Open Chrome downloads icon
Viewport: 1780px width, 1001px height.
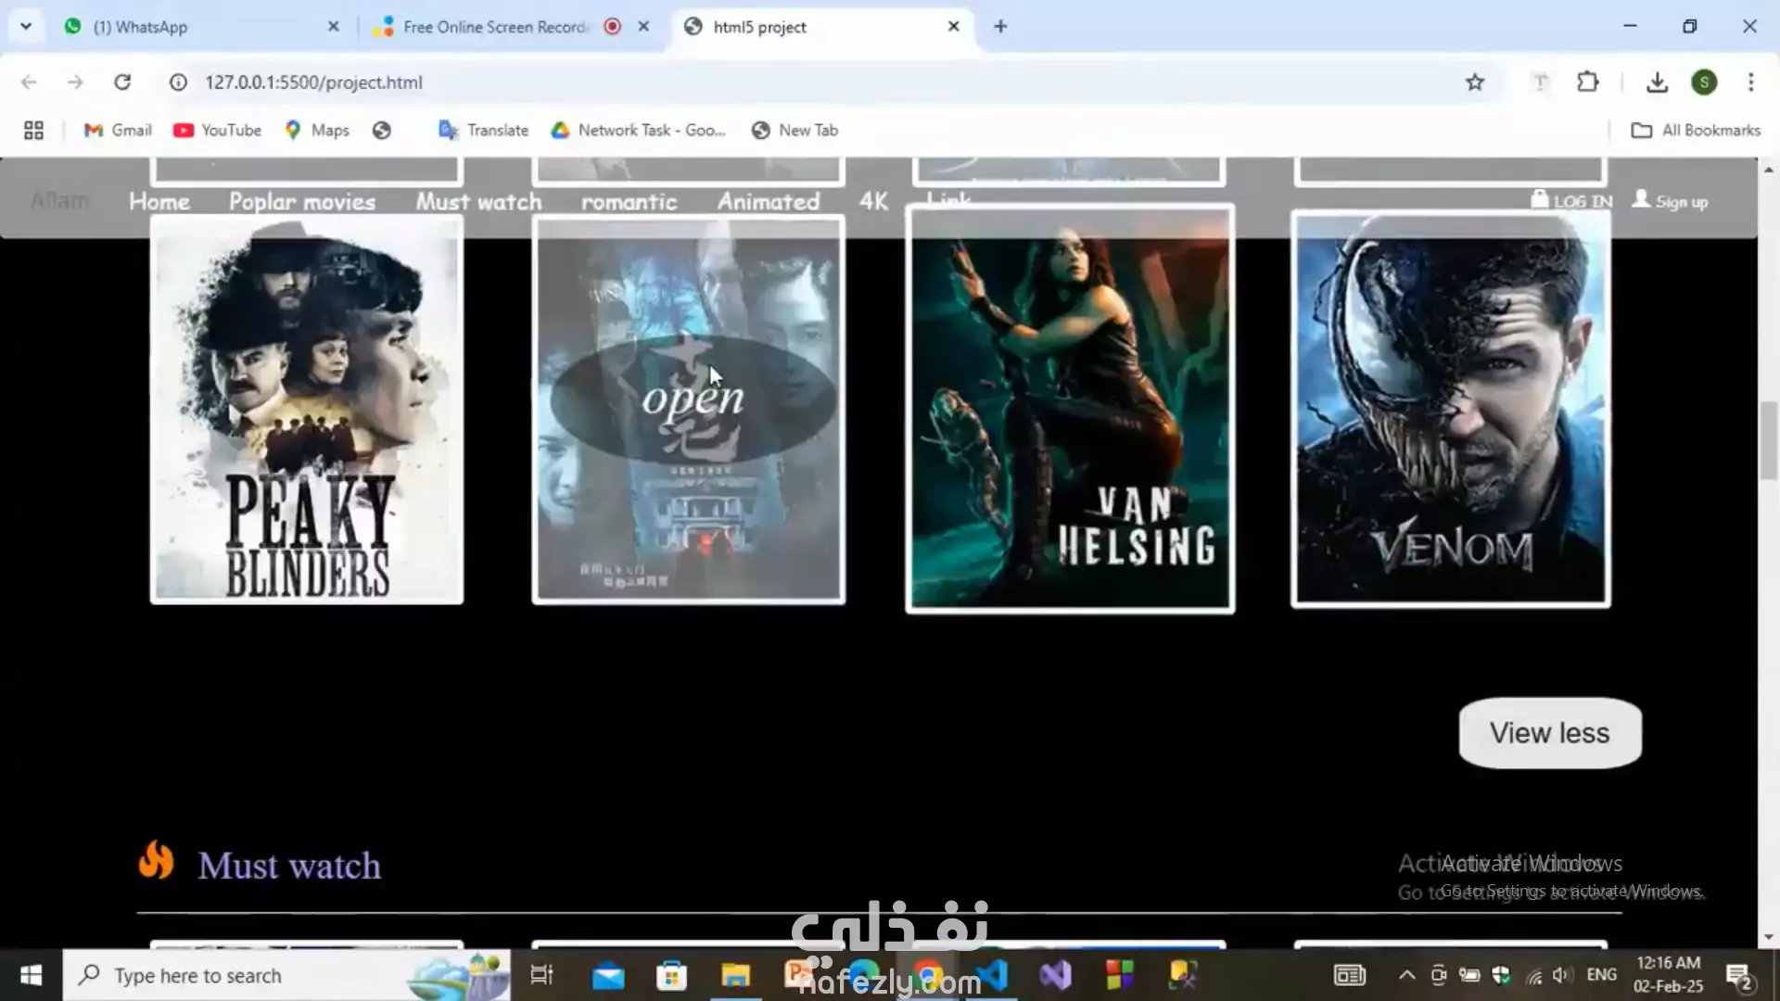[x=1657, y=82]
